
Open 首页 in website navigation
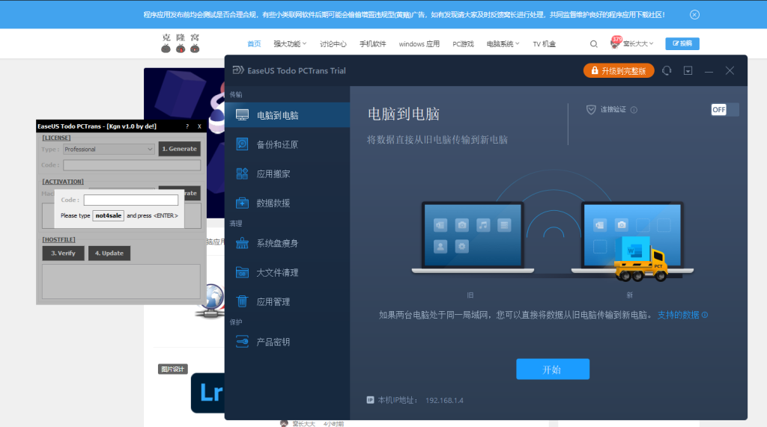click(x=254, y=44)
